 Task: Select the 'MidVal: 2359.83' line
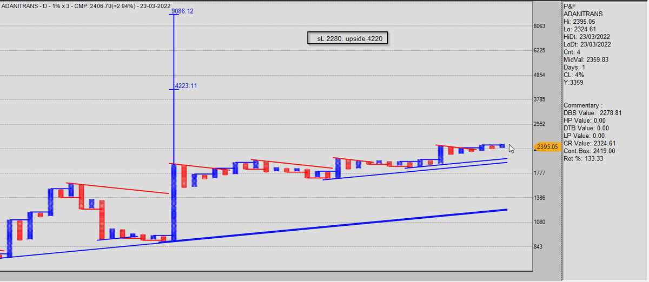click(x=586, y=59)
